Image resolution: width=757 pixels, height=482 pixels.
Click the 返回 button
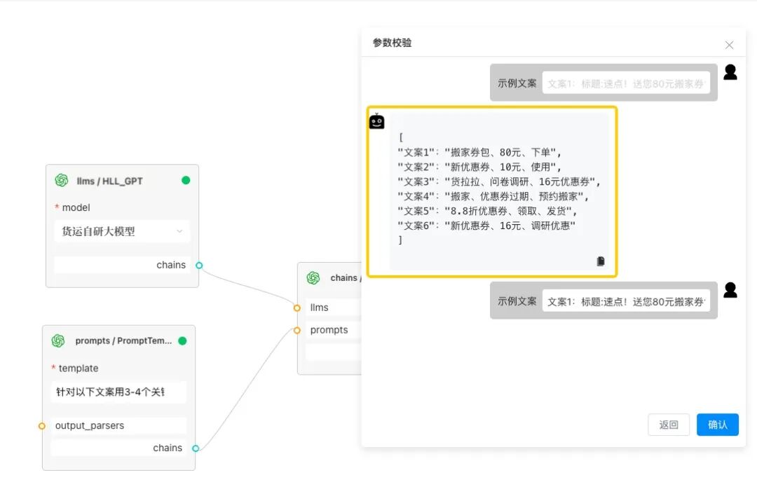coord(669,425)
